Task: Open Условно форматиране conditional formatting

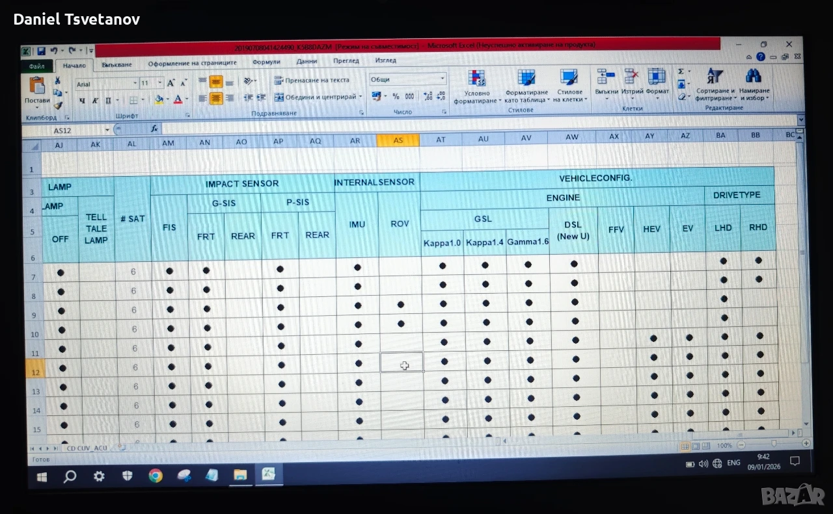Action: click(477, 87)
